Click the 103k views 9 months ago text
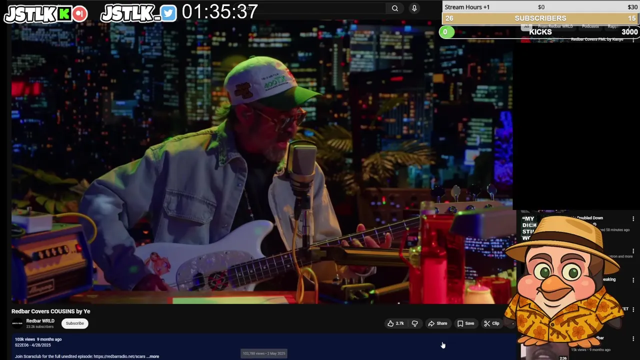Screen dimensions: 640x360 click(38, 339)
